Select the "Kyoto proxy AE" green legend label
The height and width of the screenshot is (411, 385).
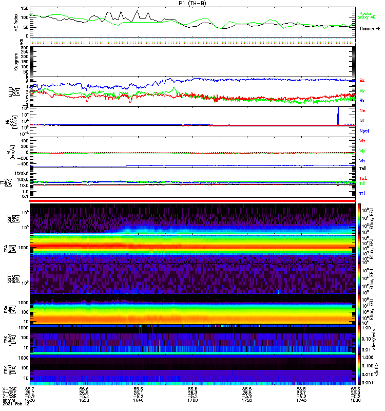pos(367,15)
